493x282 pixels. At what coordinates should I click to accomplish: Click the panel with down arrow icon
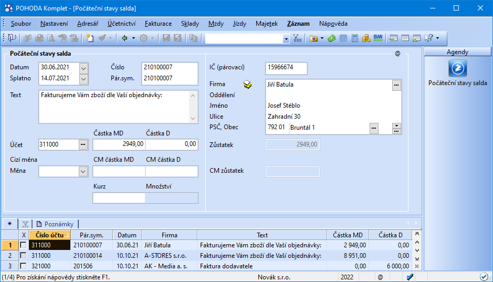[393, 38]
